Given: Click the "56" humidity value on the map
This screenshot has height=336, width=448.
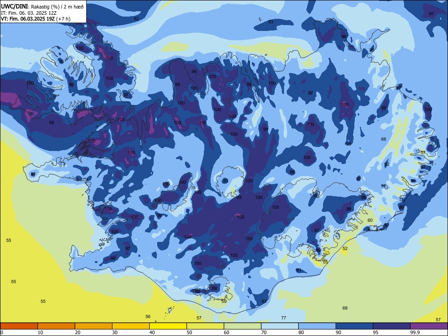Looking at the screenshot, I should coord(148,316).
